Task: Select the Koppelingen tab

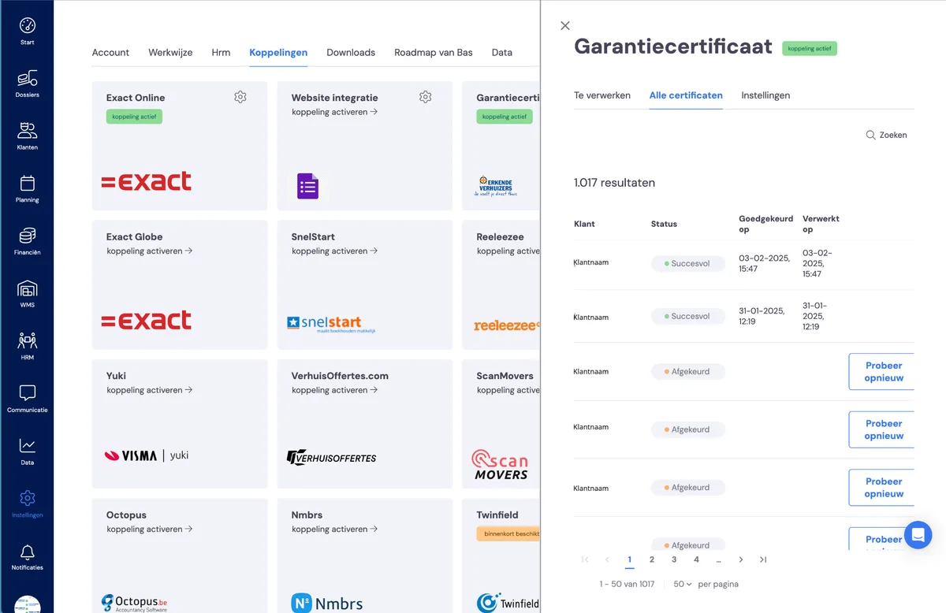Action: pyautogui.click(x=278, y=53)
